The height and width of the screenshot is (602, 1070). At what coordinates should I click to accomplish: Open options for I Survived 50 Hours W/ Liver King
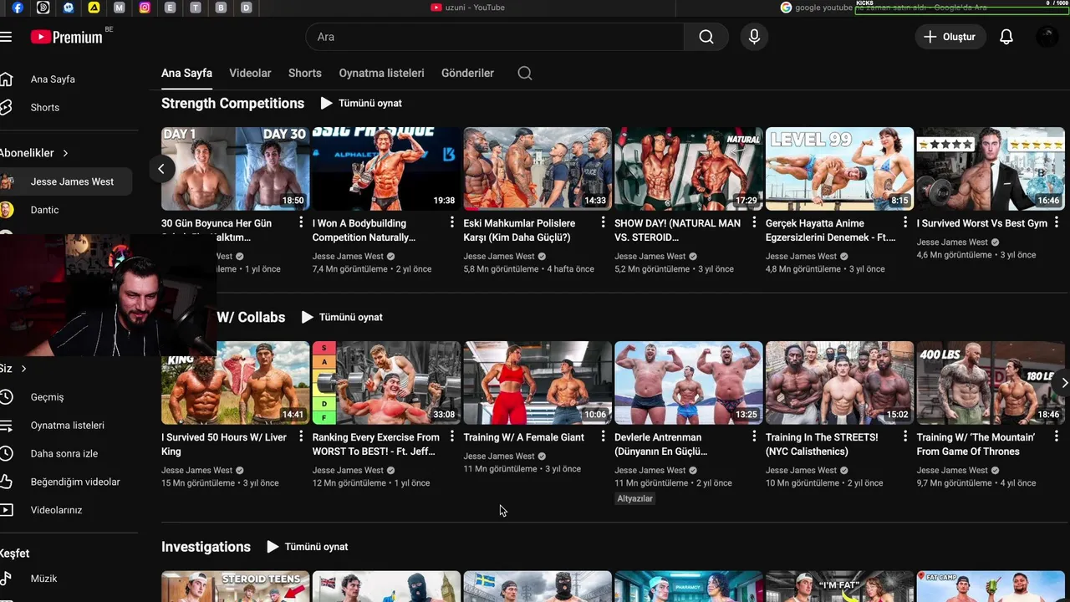click(x=301, y=436)
